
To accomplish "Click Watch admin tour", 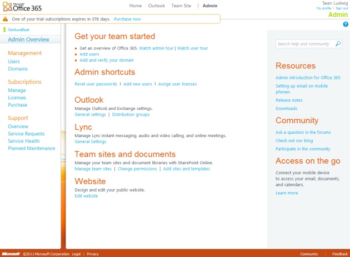I will coord(156,48).
